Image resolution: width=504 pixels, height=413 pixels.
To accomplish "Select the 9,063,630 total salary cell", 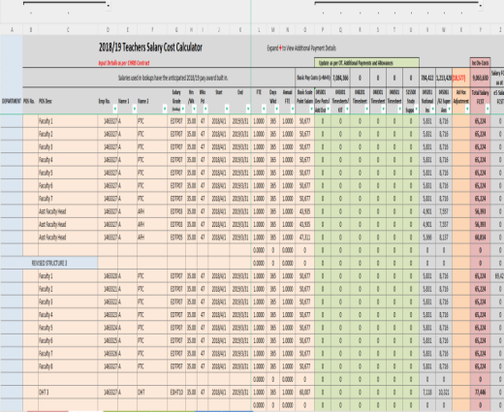I will click(480, 78).
